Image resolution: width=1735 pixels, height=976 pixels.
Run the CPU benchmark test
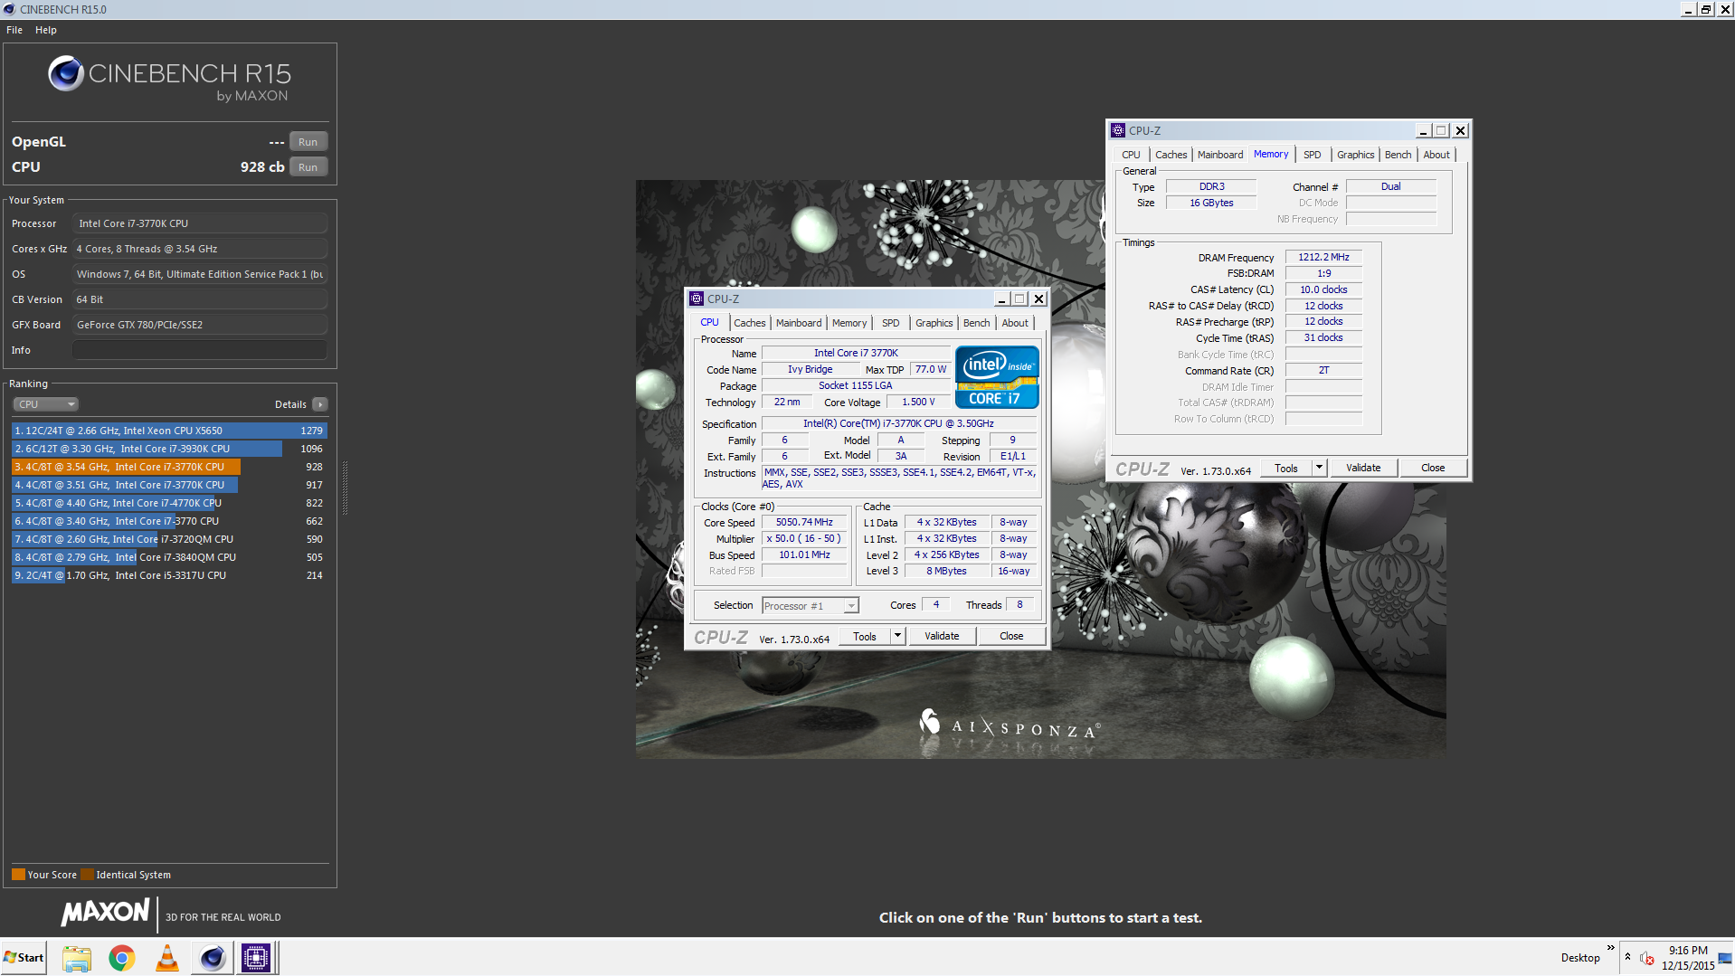pyautogui.click(x=308, y=167)
